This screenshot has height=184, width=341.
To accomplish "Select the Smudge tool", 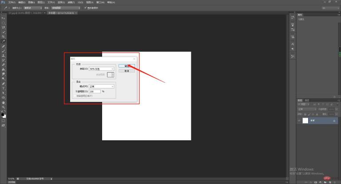I will pyautogui.click(x=3, y=74).
